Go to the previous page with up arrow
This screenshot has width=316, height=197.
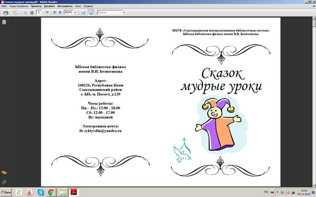click(x=25, y=12)
